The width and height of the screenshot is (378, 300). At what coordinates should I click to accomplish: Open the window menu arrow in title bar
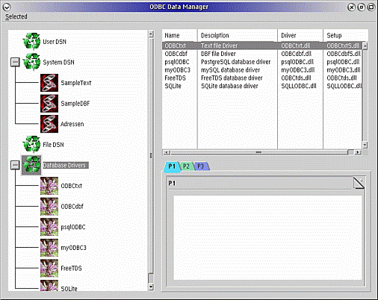7,7
